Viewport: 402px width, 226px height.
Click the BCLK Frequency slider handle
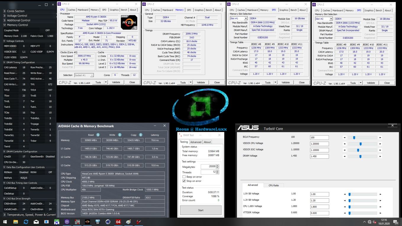(354, 138)
